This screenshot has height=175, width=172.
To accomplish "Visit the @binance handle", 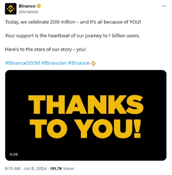I will [29, 12].
